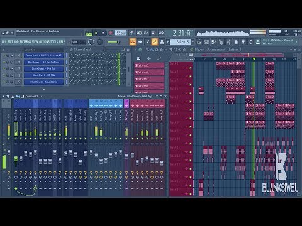Open the playlist magnet snap icon

(140, 50)
